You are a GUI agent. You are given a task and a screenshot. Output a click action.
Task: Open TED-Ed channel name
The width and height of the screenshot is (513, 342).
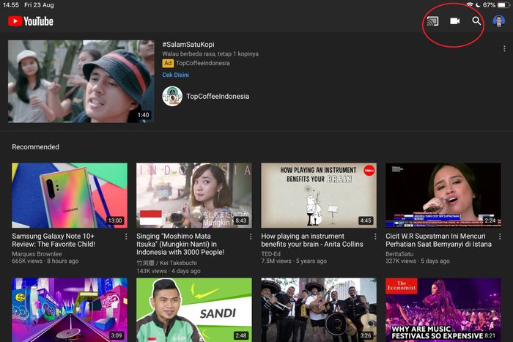click(x=270, y=254)
